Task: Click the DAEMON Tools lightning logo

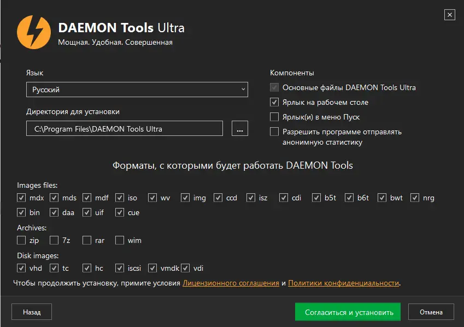Action: 34,32
